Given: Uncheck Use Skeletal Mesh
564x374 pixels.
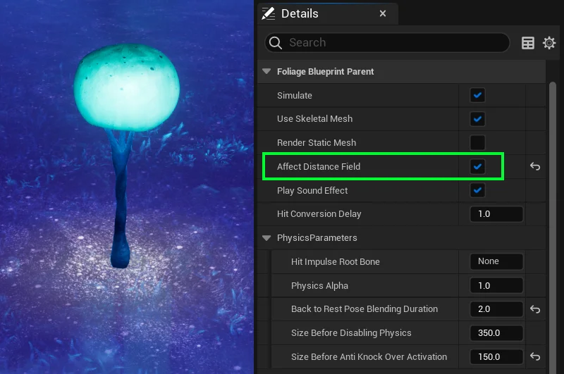Looking at the screenshot, I should [x=478, y=119].
